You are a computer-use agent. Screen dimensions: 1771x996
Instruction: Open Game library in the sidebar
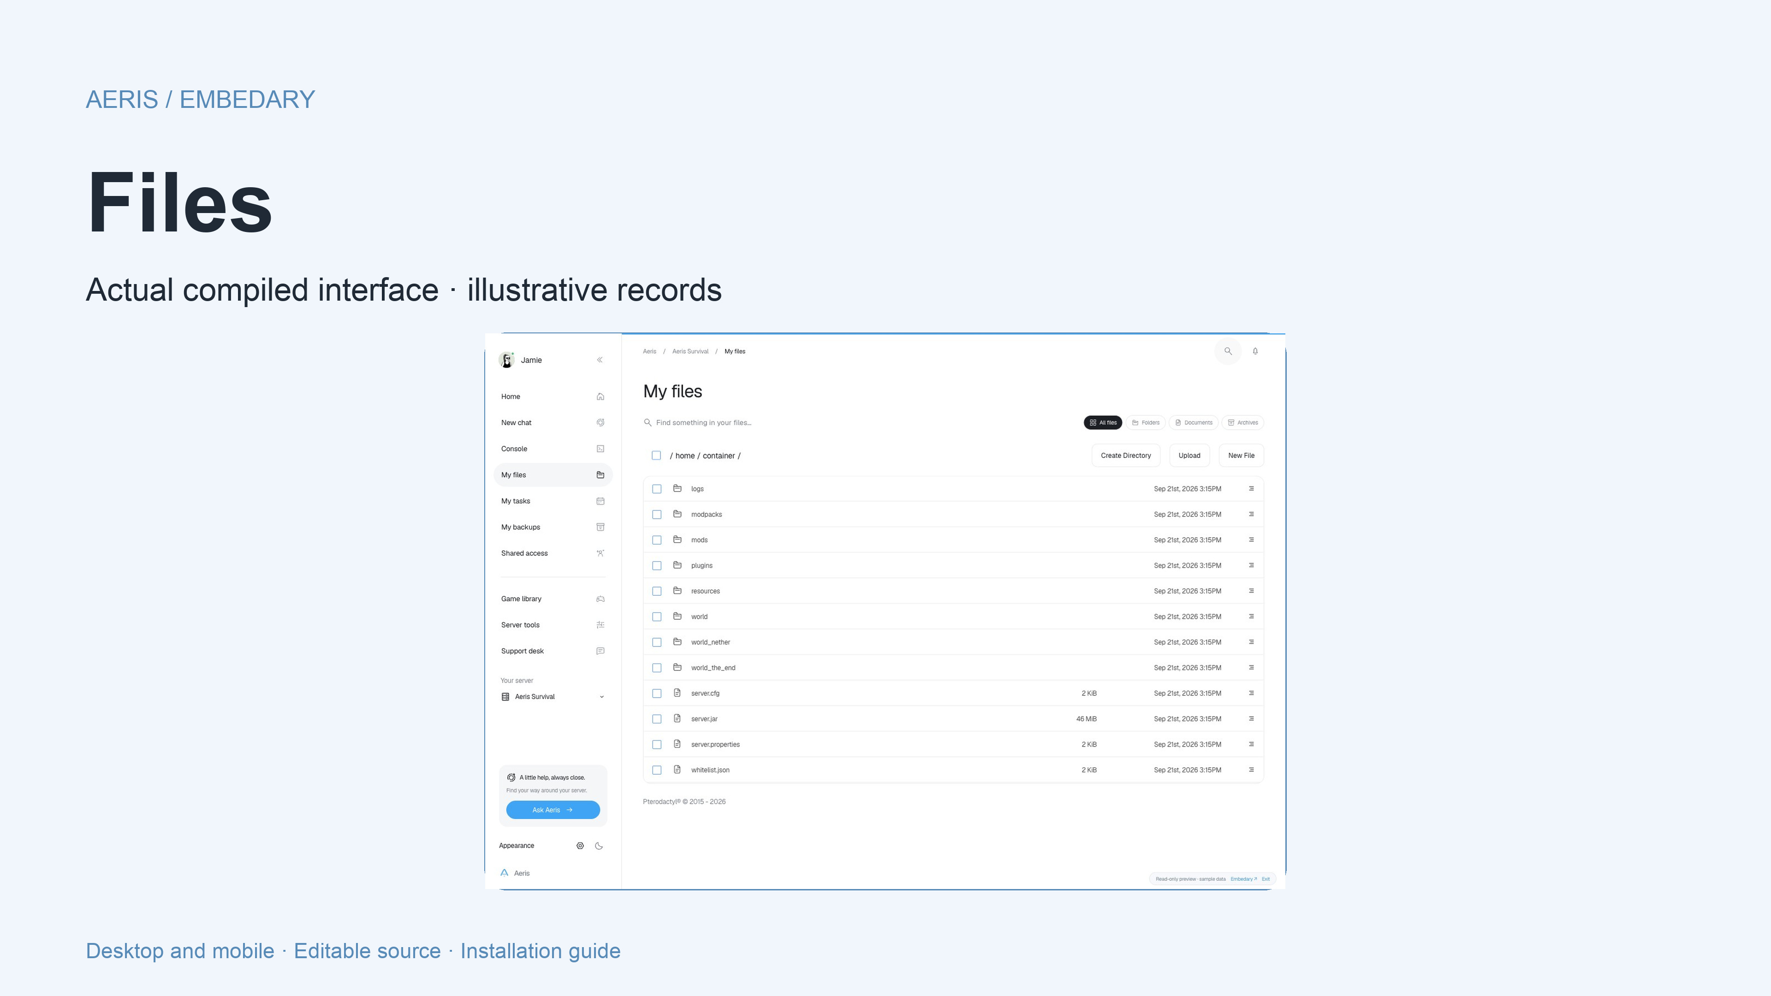tap(553, 599)
